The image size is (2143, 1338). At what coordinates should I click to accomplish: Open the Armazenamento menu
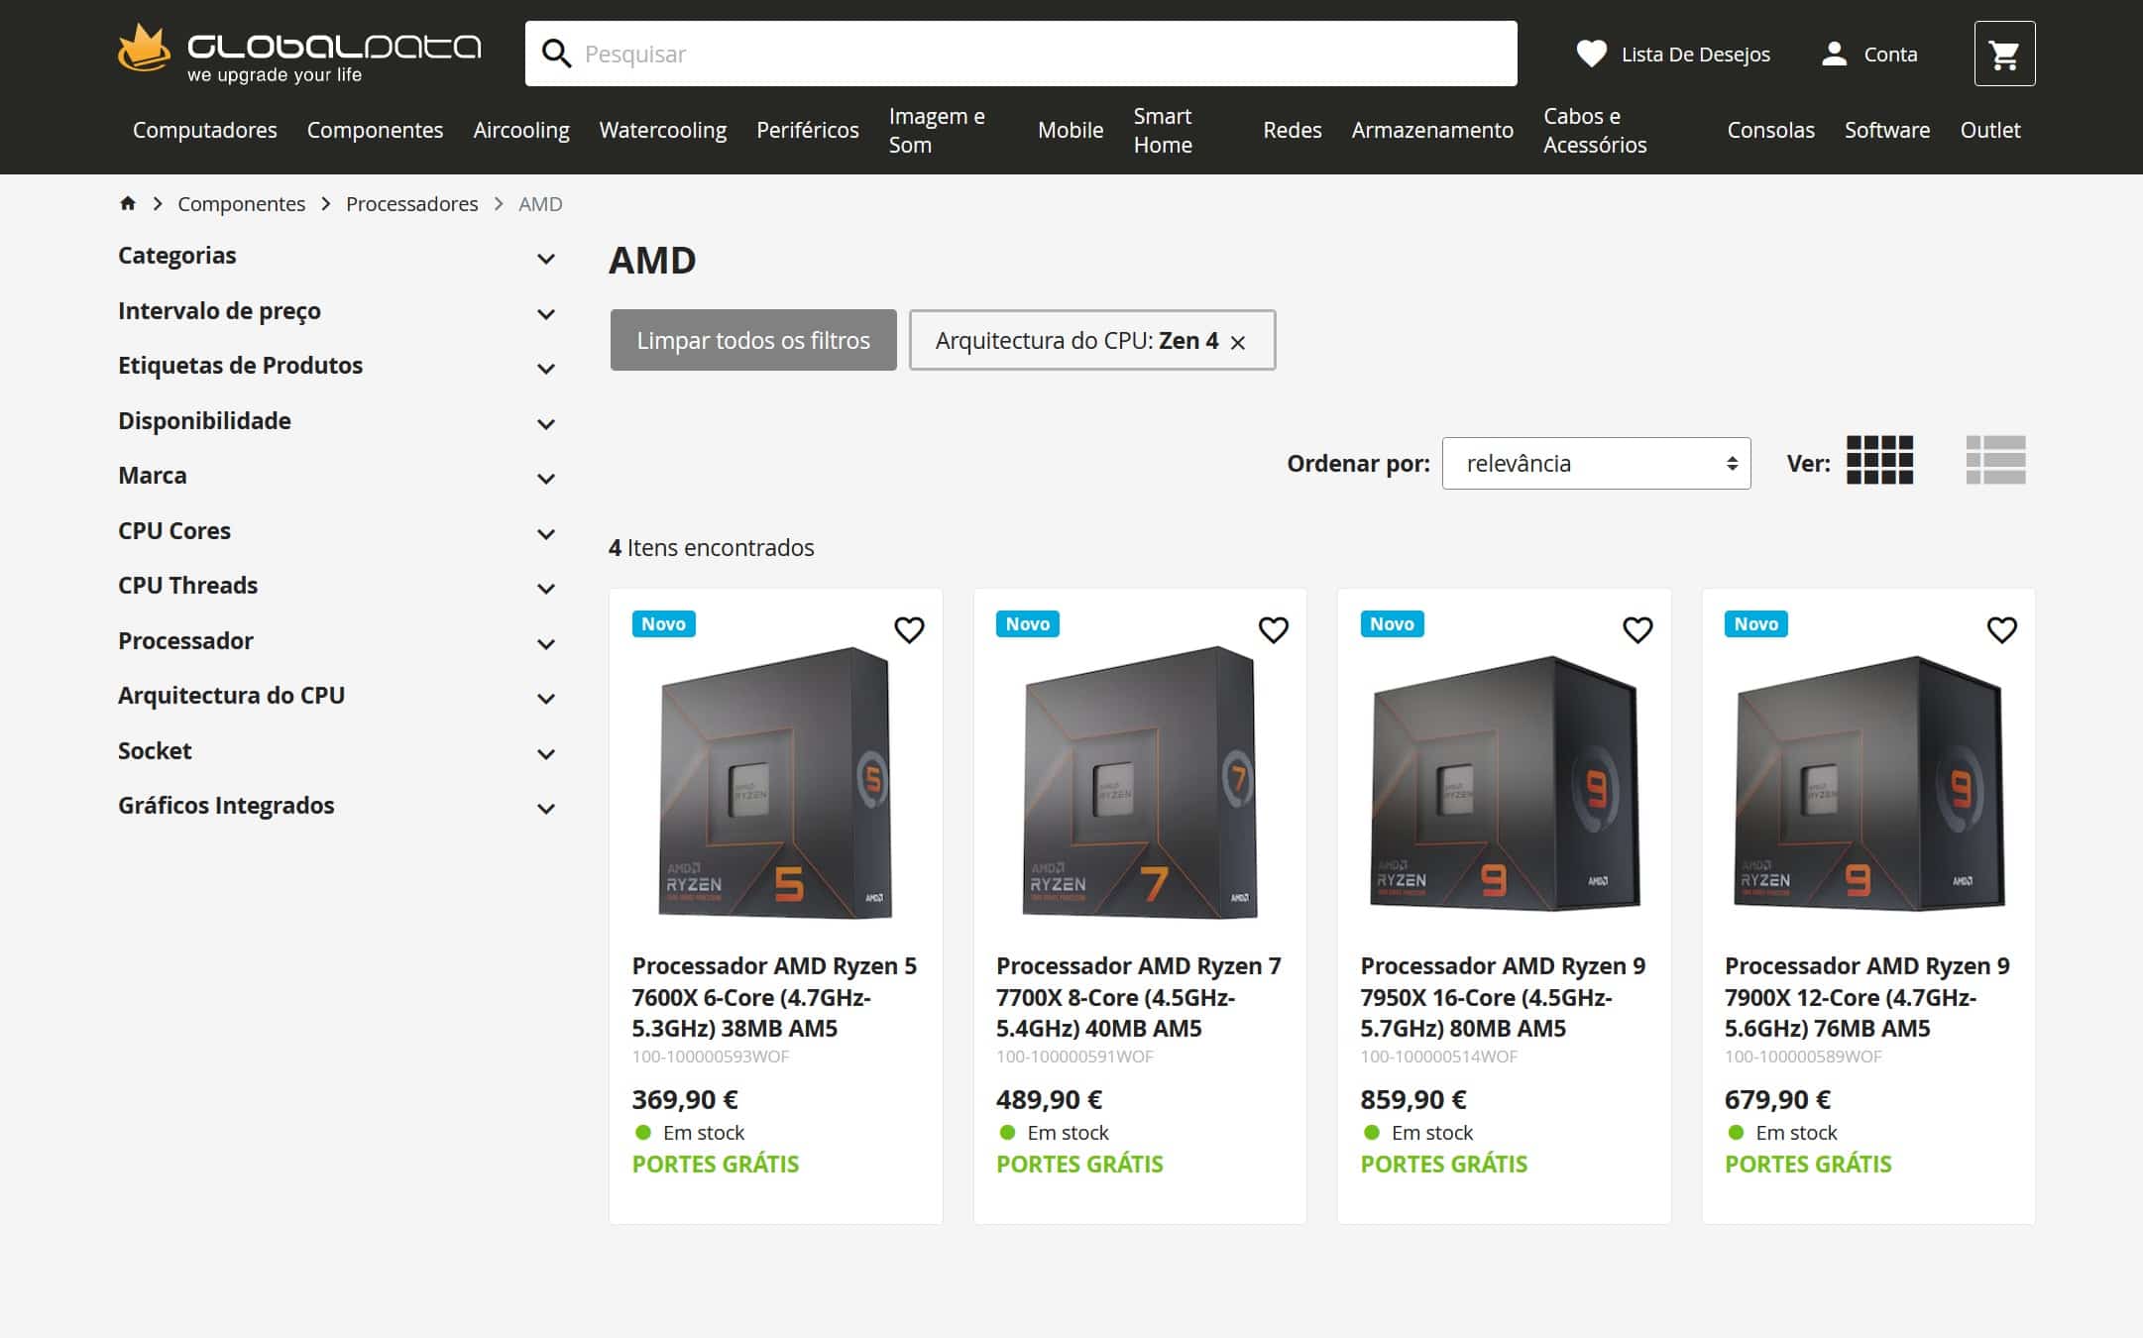(1432, 130)
